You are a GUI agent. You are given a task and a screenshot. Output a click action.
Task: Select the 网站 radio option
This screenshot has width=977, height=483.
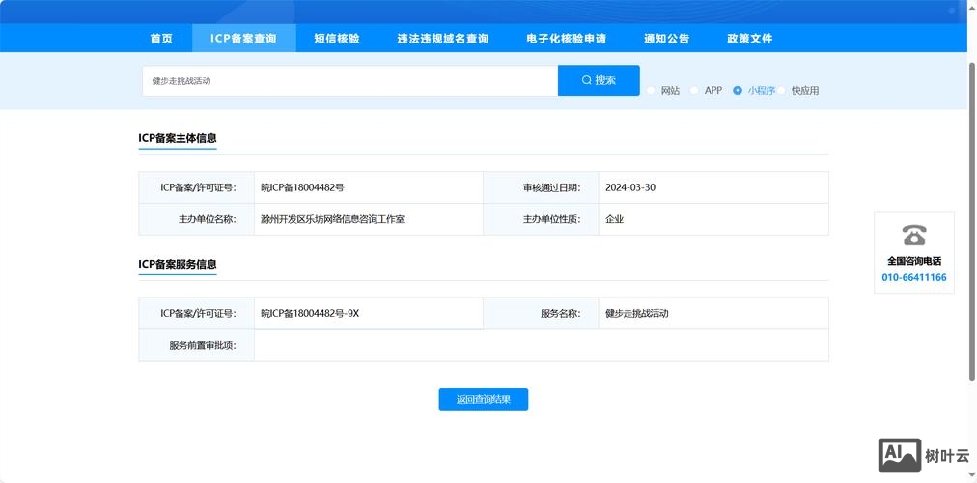pyautogui.click(x=651, y=91)
